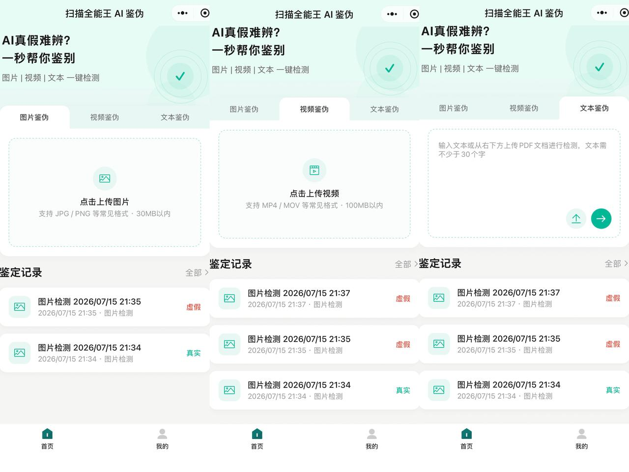This screenshot has width=629, height=472.
Task: Open 我的 profile icon in the right screen
Action: pyautogui.click(x=581, y=434)
